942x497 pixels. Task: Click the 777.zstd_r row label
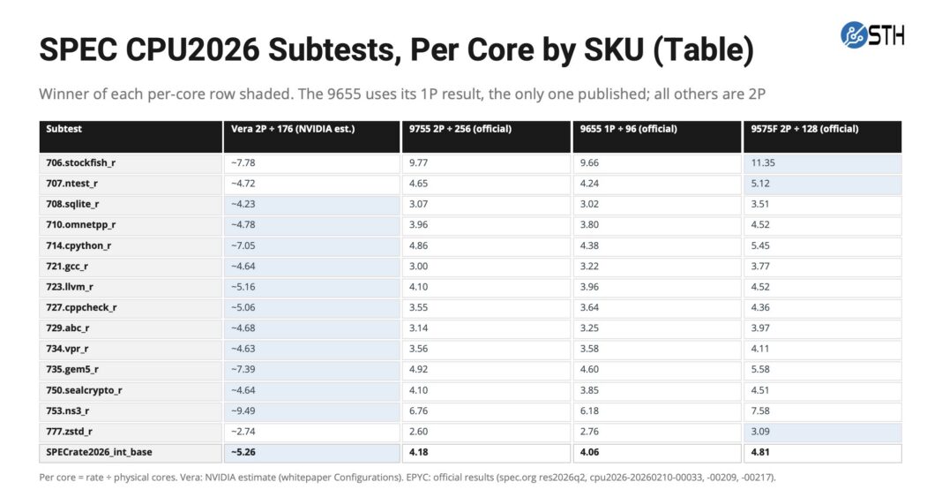[69, 432]
